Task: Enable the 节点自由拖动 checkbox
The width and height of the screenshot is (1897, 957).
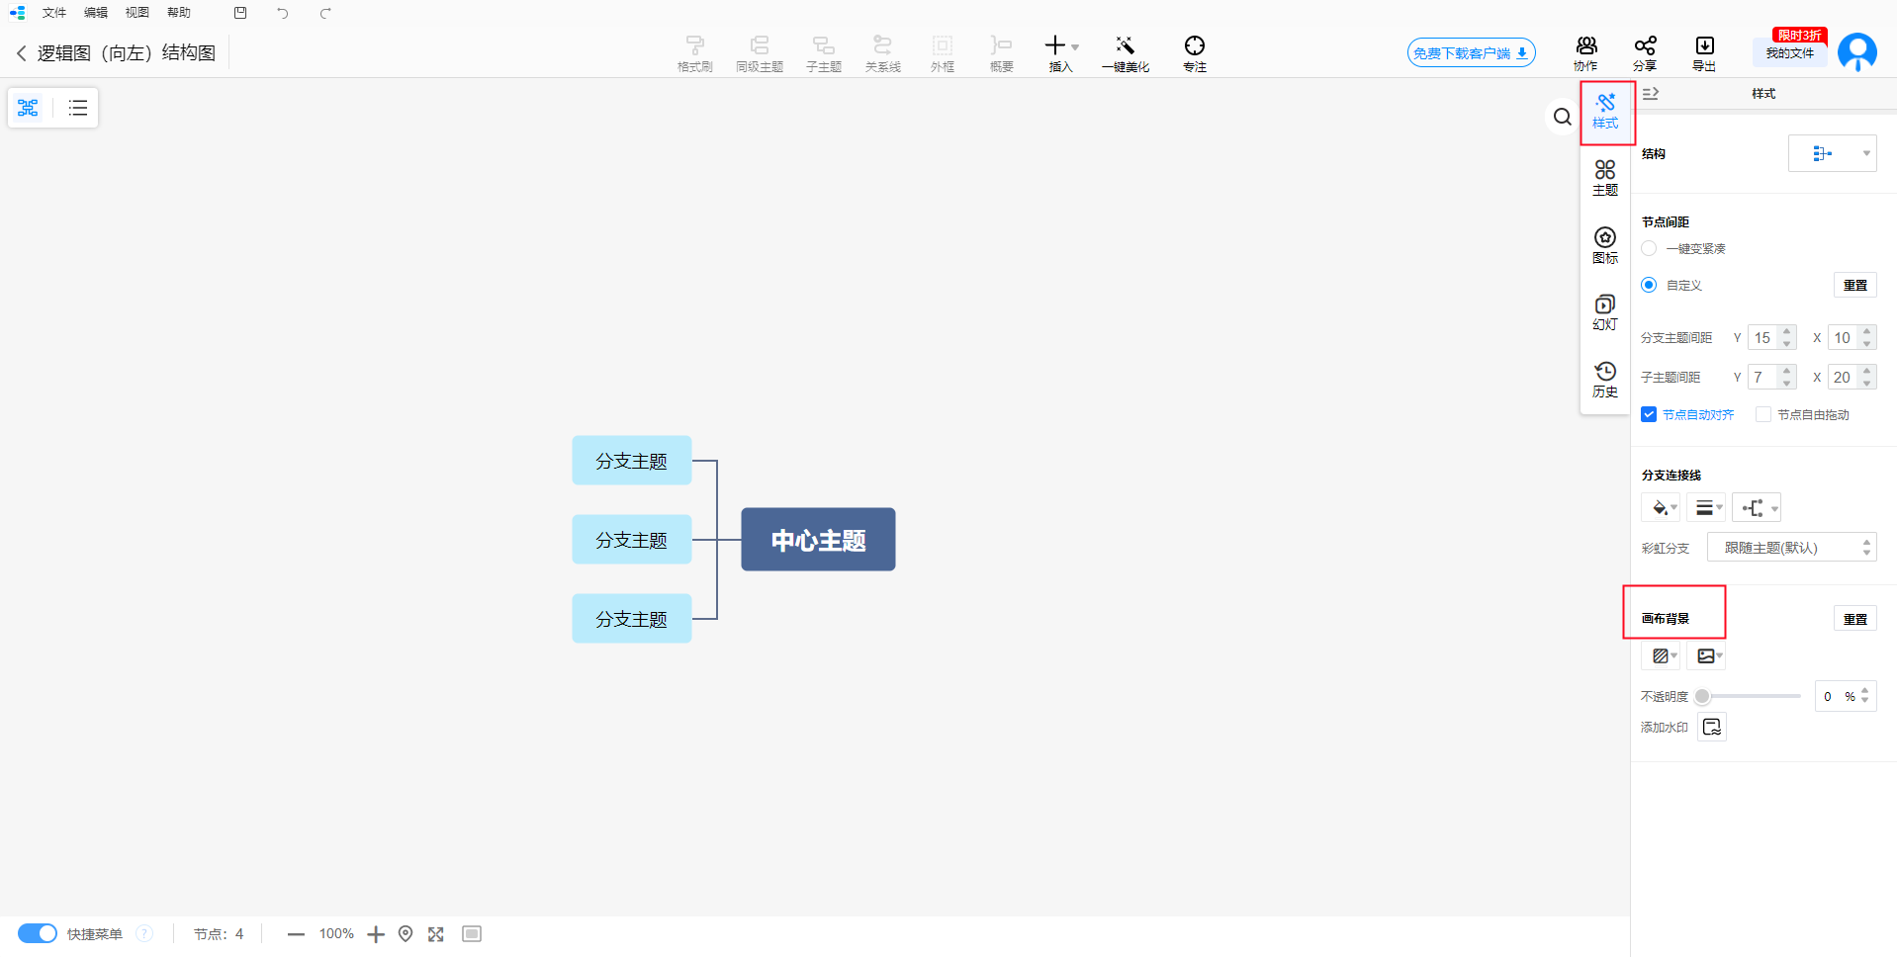Action: tap(1762, 414)
